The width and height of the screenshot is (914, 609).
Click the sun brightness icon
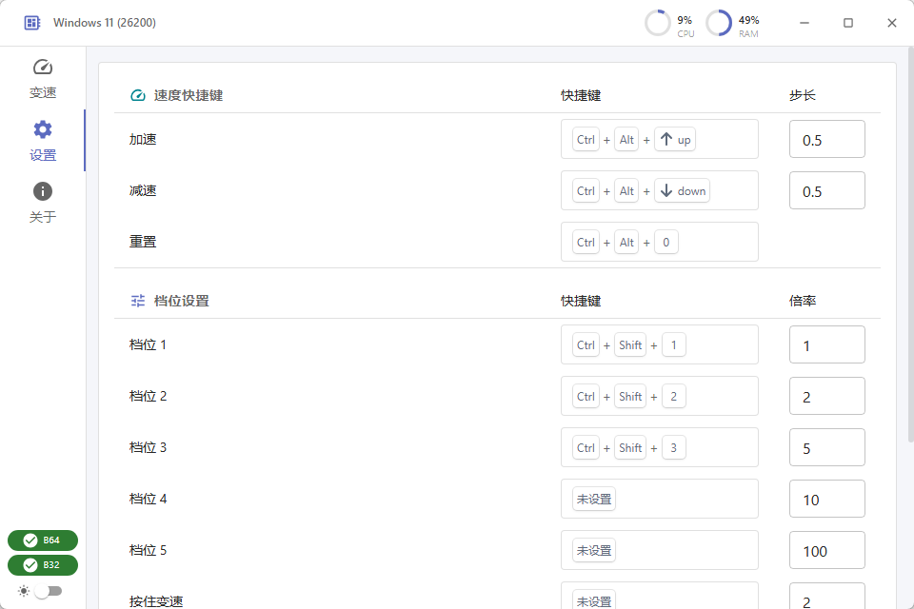pyautogui.click(x=23, y=591)
